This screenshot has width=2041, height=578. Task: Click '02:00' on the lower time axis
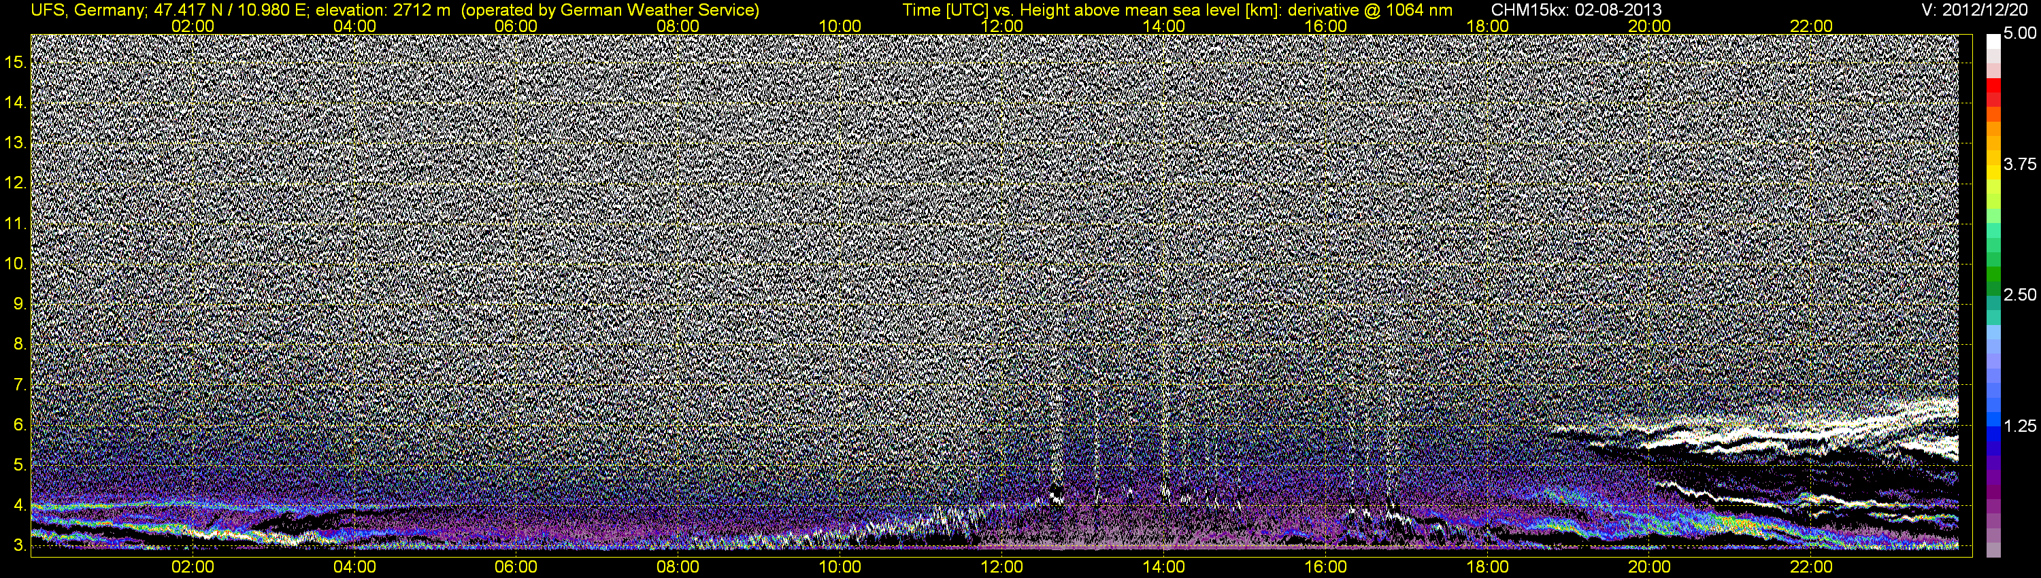[x=193, y=567]
